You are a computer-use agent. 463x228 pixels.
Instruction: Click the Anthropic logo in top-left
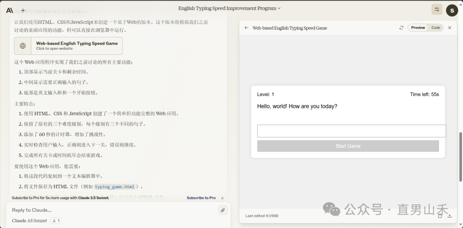tap(9, 10)
